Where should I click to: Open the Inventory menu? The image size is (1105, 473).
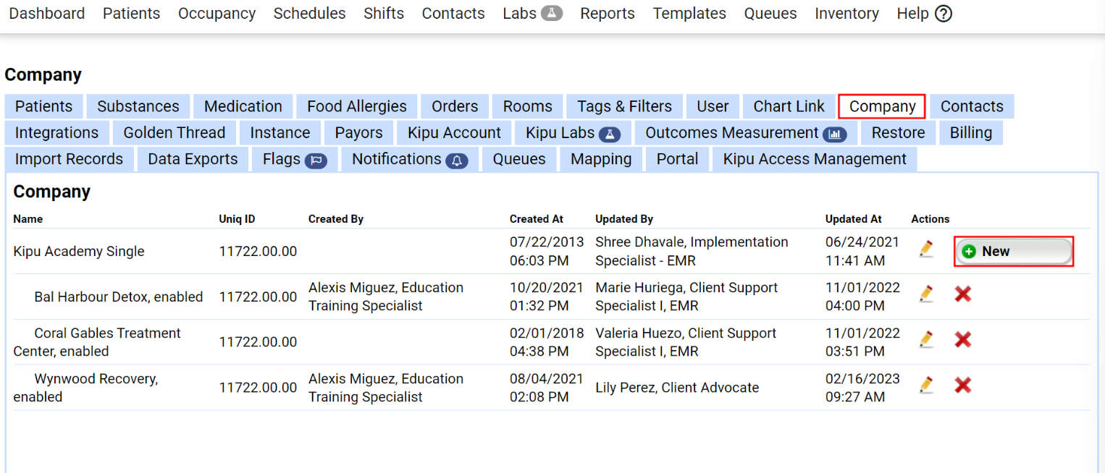click(846, 13)
